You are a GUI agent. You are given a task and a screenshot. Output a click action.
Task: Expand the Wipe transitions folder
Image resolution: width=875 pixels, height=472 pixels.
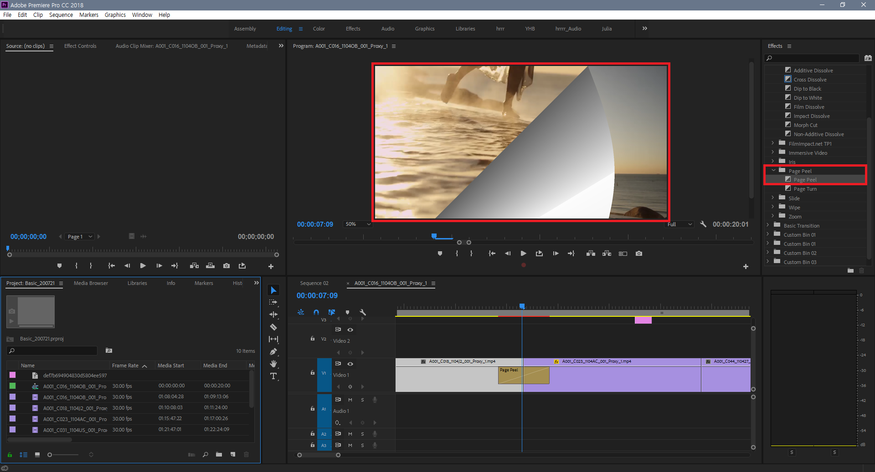tap(773, 207)
